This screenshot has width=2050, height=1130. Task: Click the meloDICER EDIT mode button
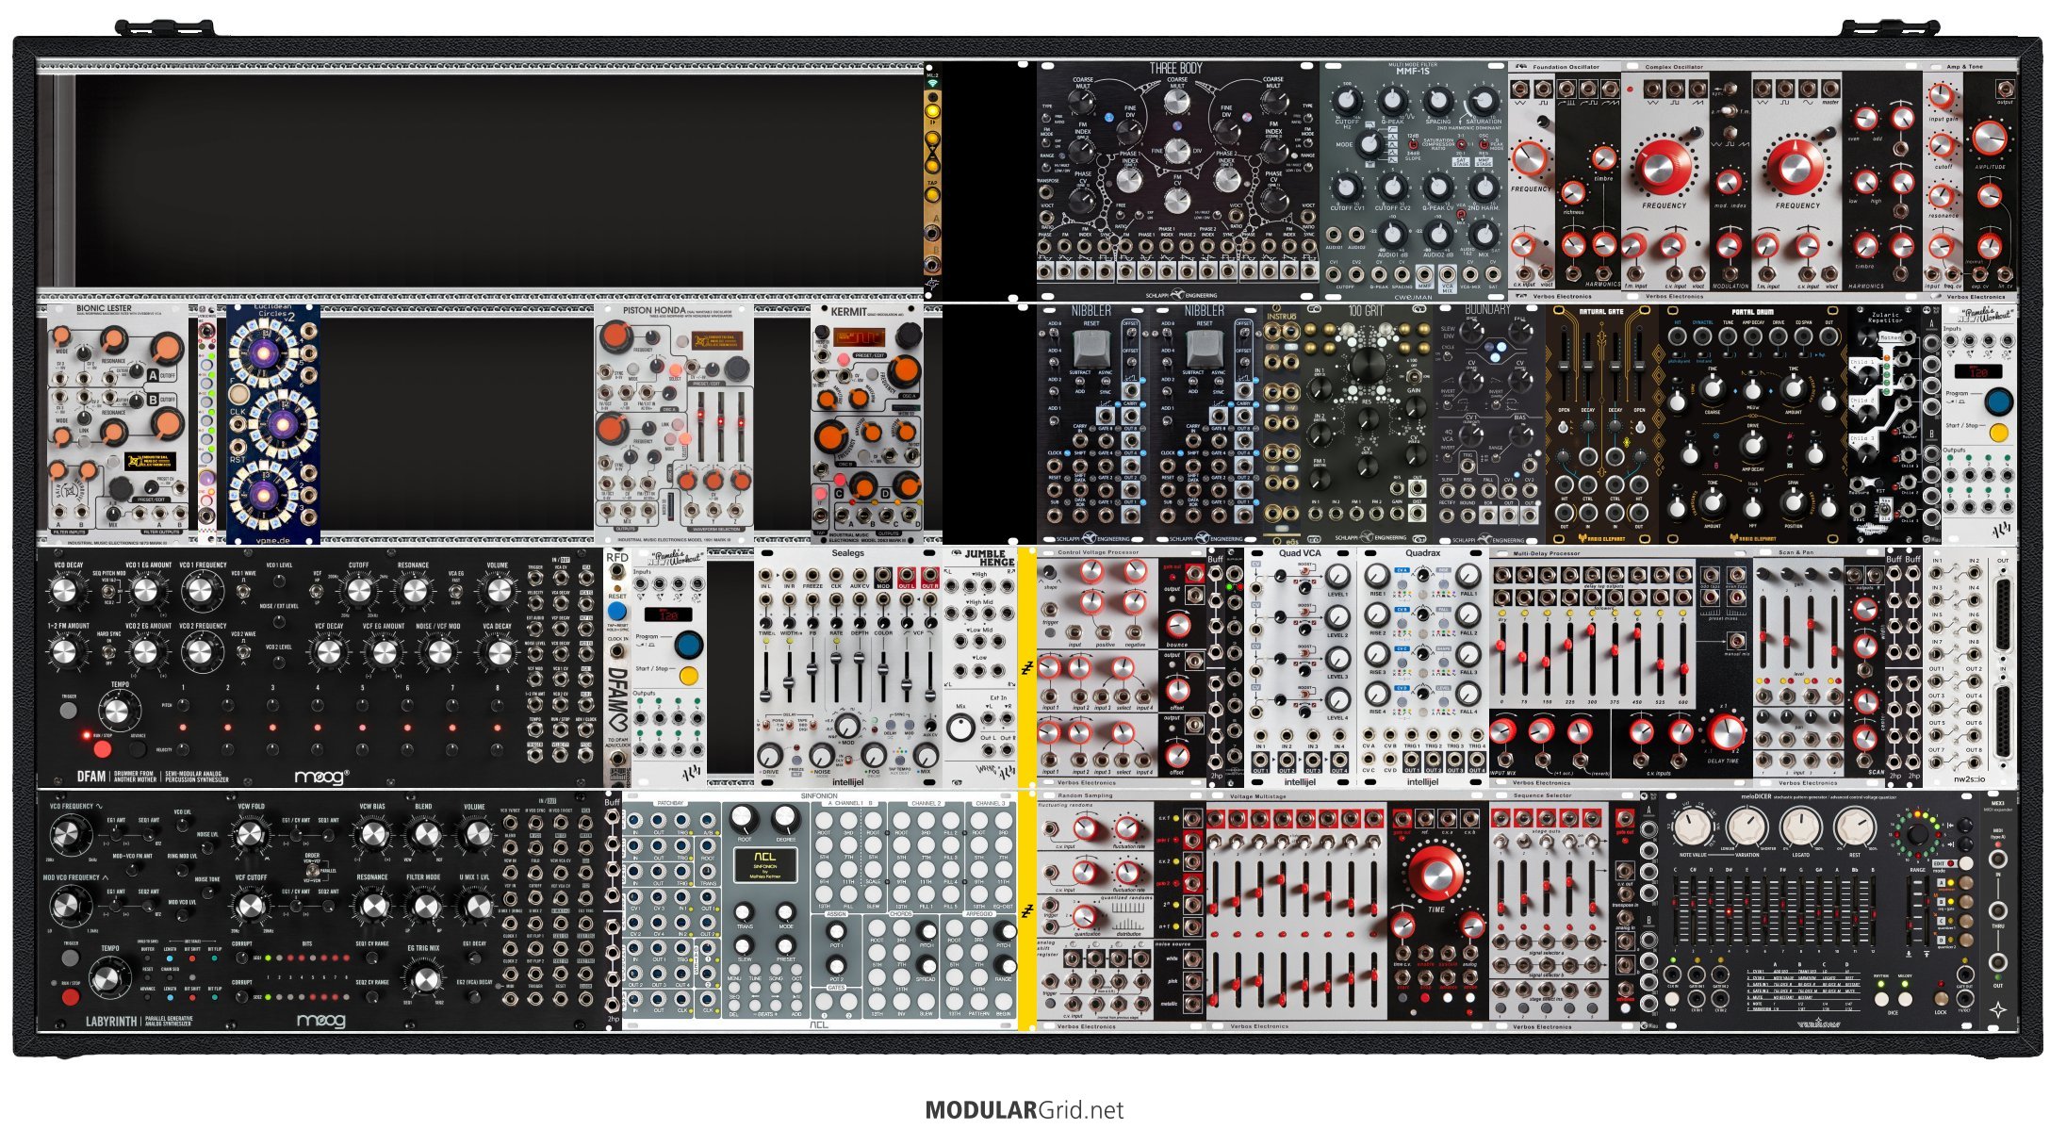pyautogui.click(x=1966, y=863)
